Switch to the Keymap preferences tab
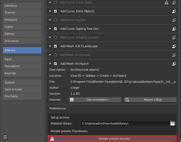Image resolution: width=181 pixels, height=142 pixels. point(22,73)
